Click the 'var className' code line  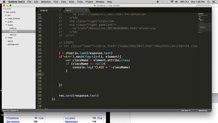pos(98,60)
